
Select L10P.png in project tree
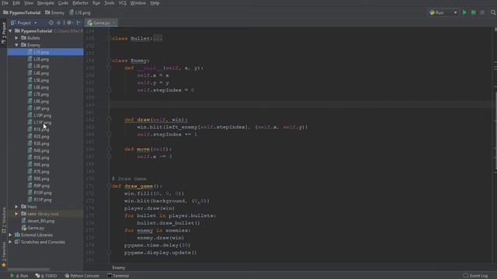(x=43, y=115)
